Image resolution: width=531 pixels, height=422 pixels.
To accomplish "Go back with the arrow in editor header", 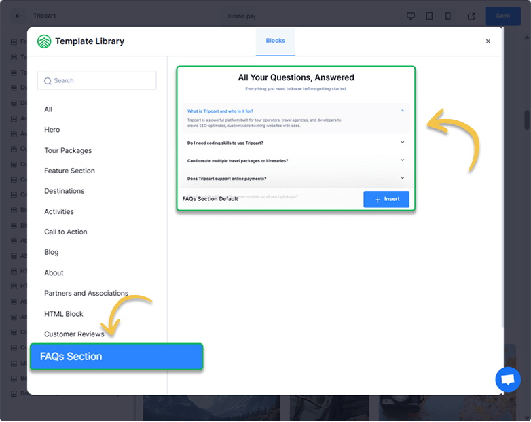I will tap(18, 16).
